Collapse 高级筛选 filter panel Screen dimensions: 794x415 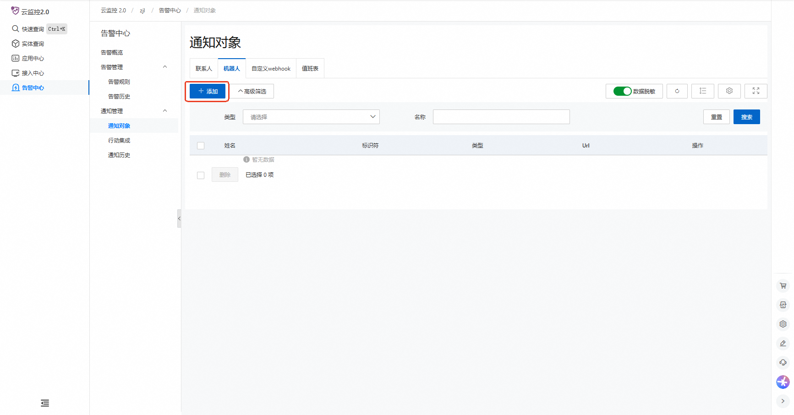[x=252, y=91]
